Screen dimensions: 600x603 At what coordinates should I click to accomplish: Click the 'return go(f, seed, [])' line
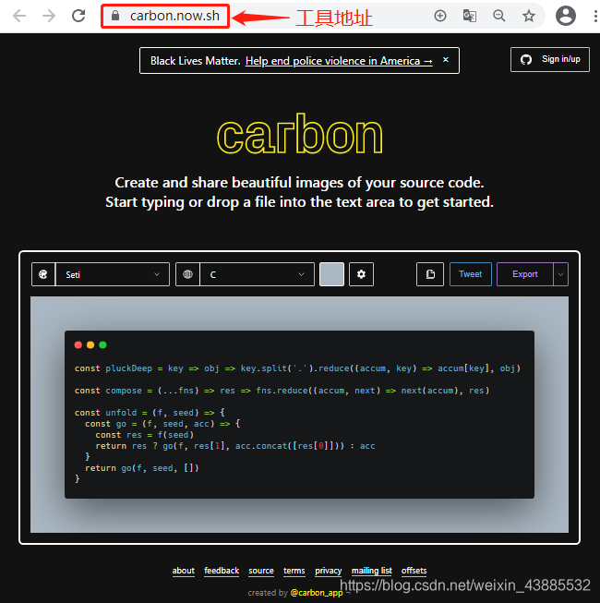tap(142, 468)
